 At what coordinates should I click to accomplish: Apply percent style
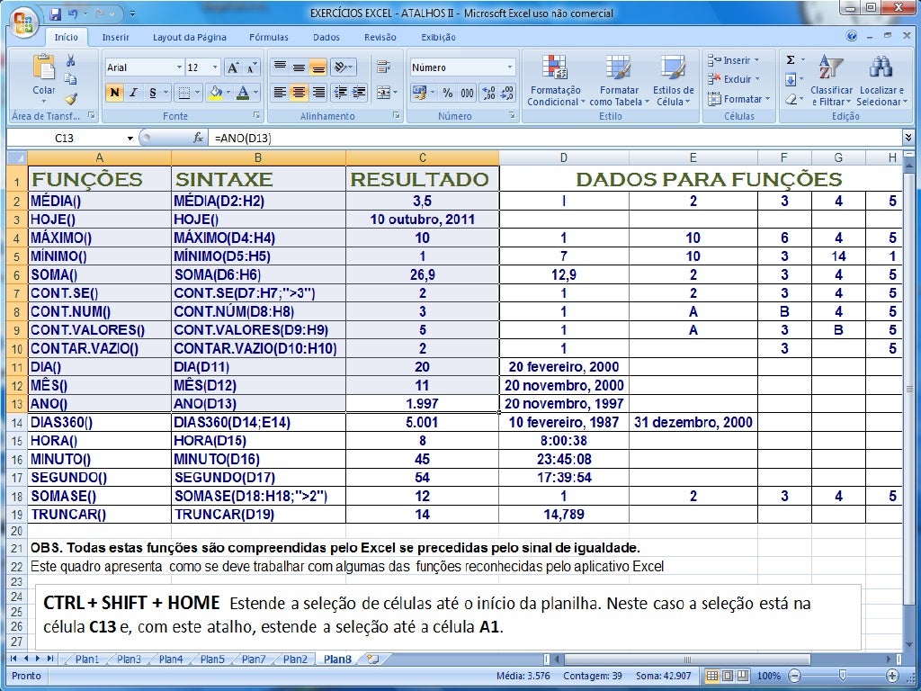point(448,93)
